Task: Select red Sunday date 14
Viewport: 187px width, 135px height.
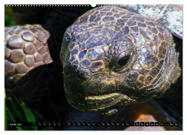Action: [x=98, y=124]
